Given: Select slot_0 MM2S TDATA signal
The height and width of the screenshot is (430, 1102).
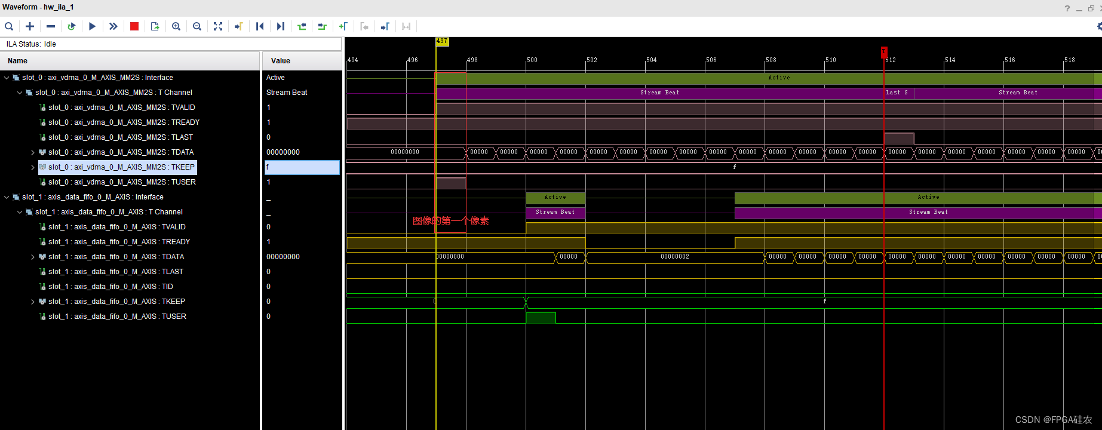Looking at the screenshot, I should click(x=121, y=152).
